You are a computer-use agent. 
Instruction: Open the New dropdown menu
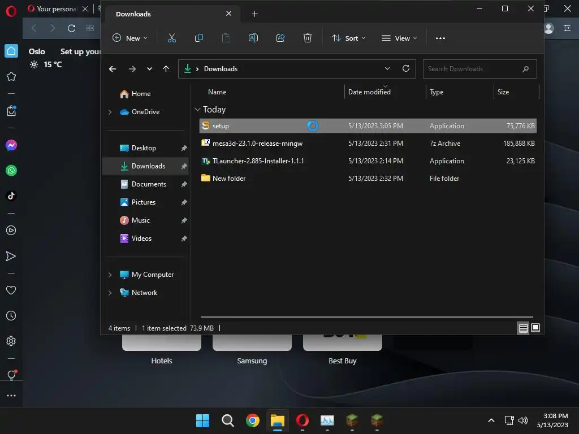tap(130, 38)
